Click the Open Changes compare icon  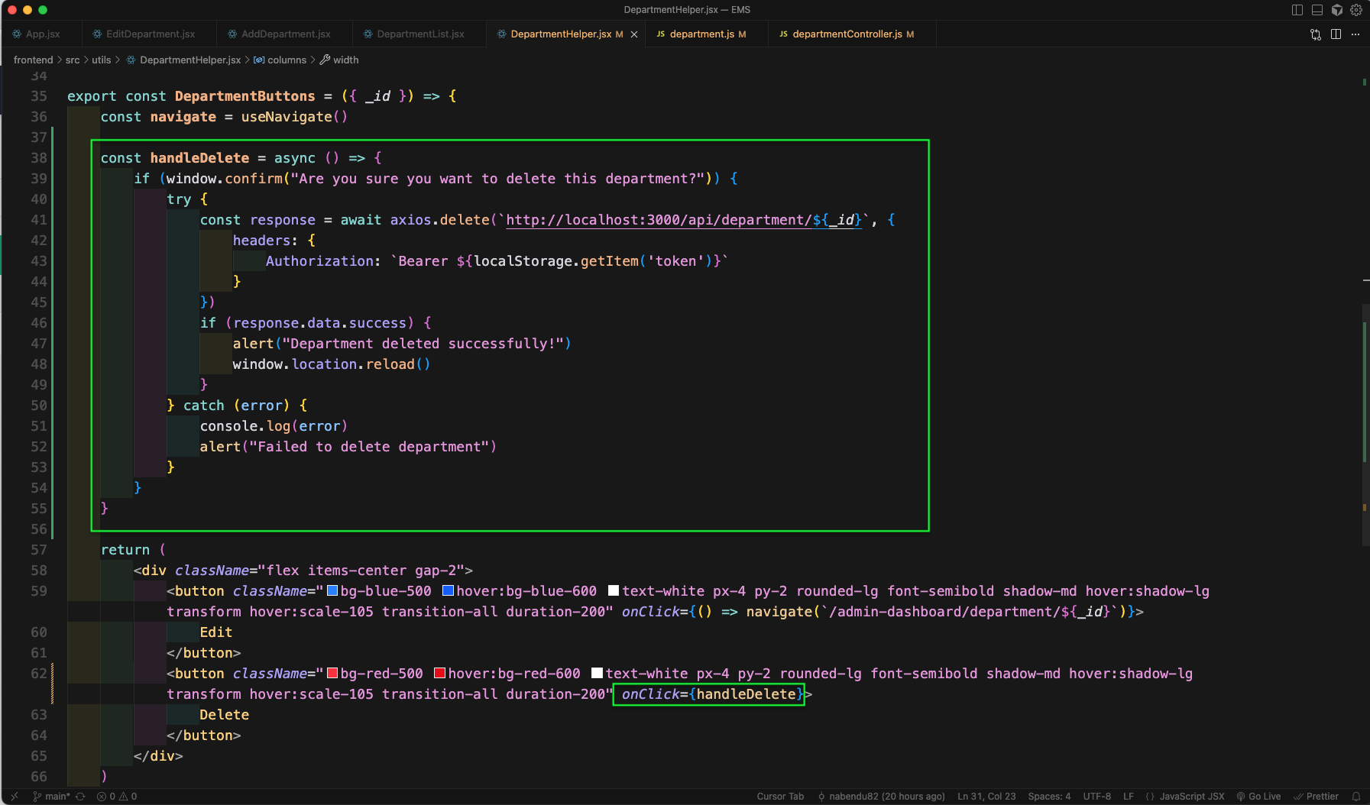coord(1316,34)
